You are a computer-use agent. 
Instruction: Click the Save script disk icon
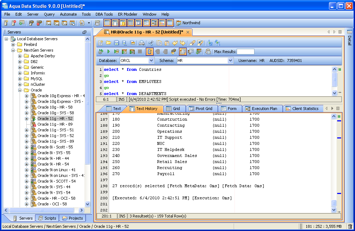pyautogui.click(x=116, y=43)
